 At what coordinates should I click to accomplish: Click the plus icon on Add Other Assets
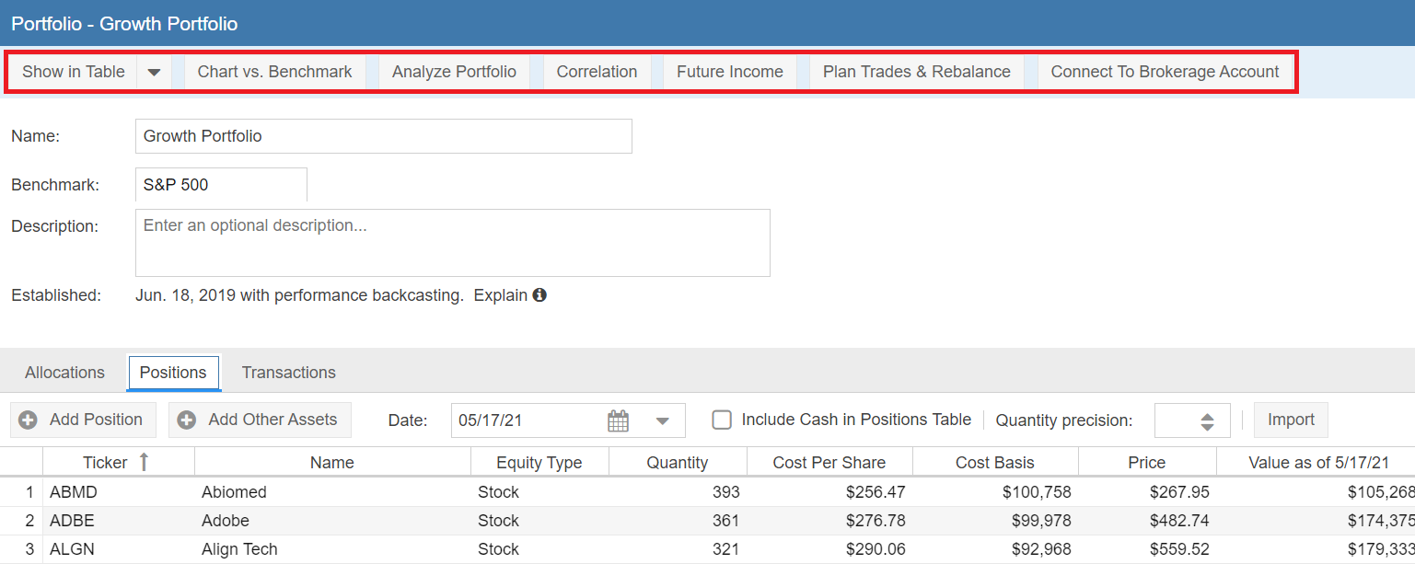[x=187, y=420]
